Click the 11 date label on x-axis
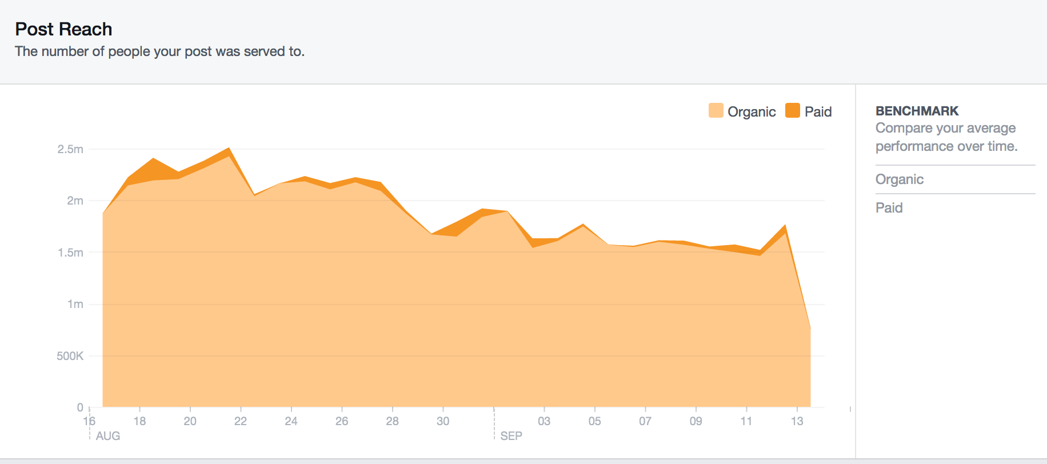Screen dimensions: 1047x464 (x=746, y=421)
